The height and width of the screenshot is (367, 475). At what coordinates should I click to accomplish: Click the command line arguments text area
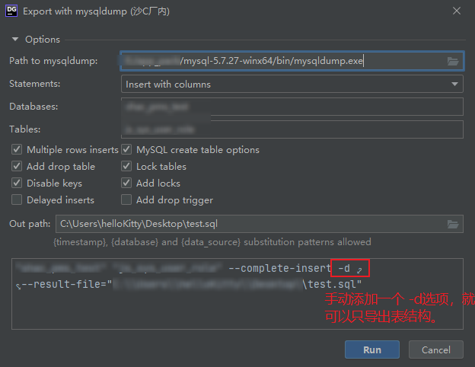click(237, 294)
